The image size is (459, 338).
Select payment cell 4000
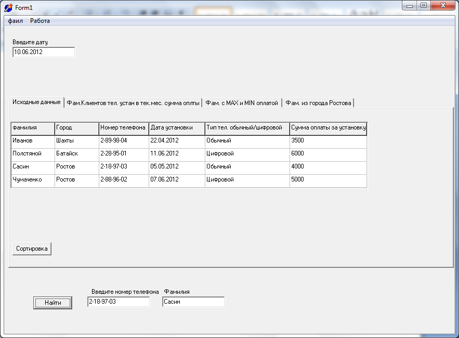329,168
